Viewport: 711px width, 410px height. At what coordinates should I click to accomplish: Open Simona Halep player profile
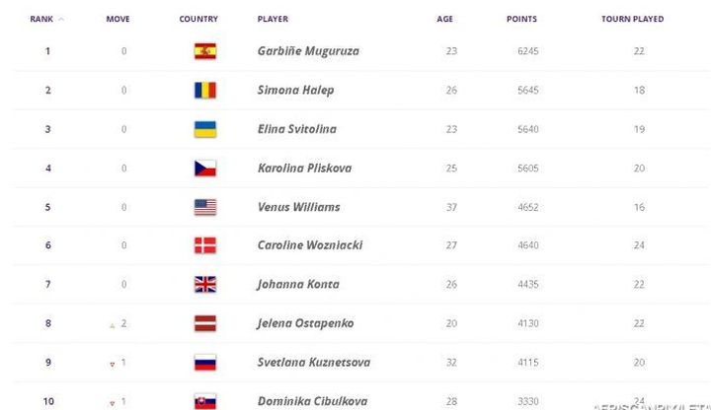coord(295,91)
